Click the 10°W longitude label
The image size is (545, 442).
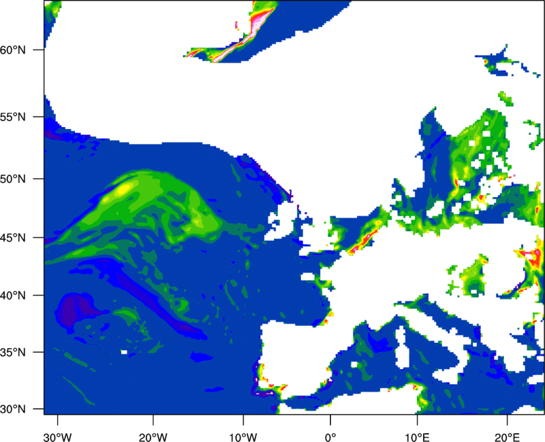click(x=243, y=437)
